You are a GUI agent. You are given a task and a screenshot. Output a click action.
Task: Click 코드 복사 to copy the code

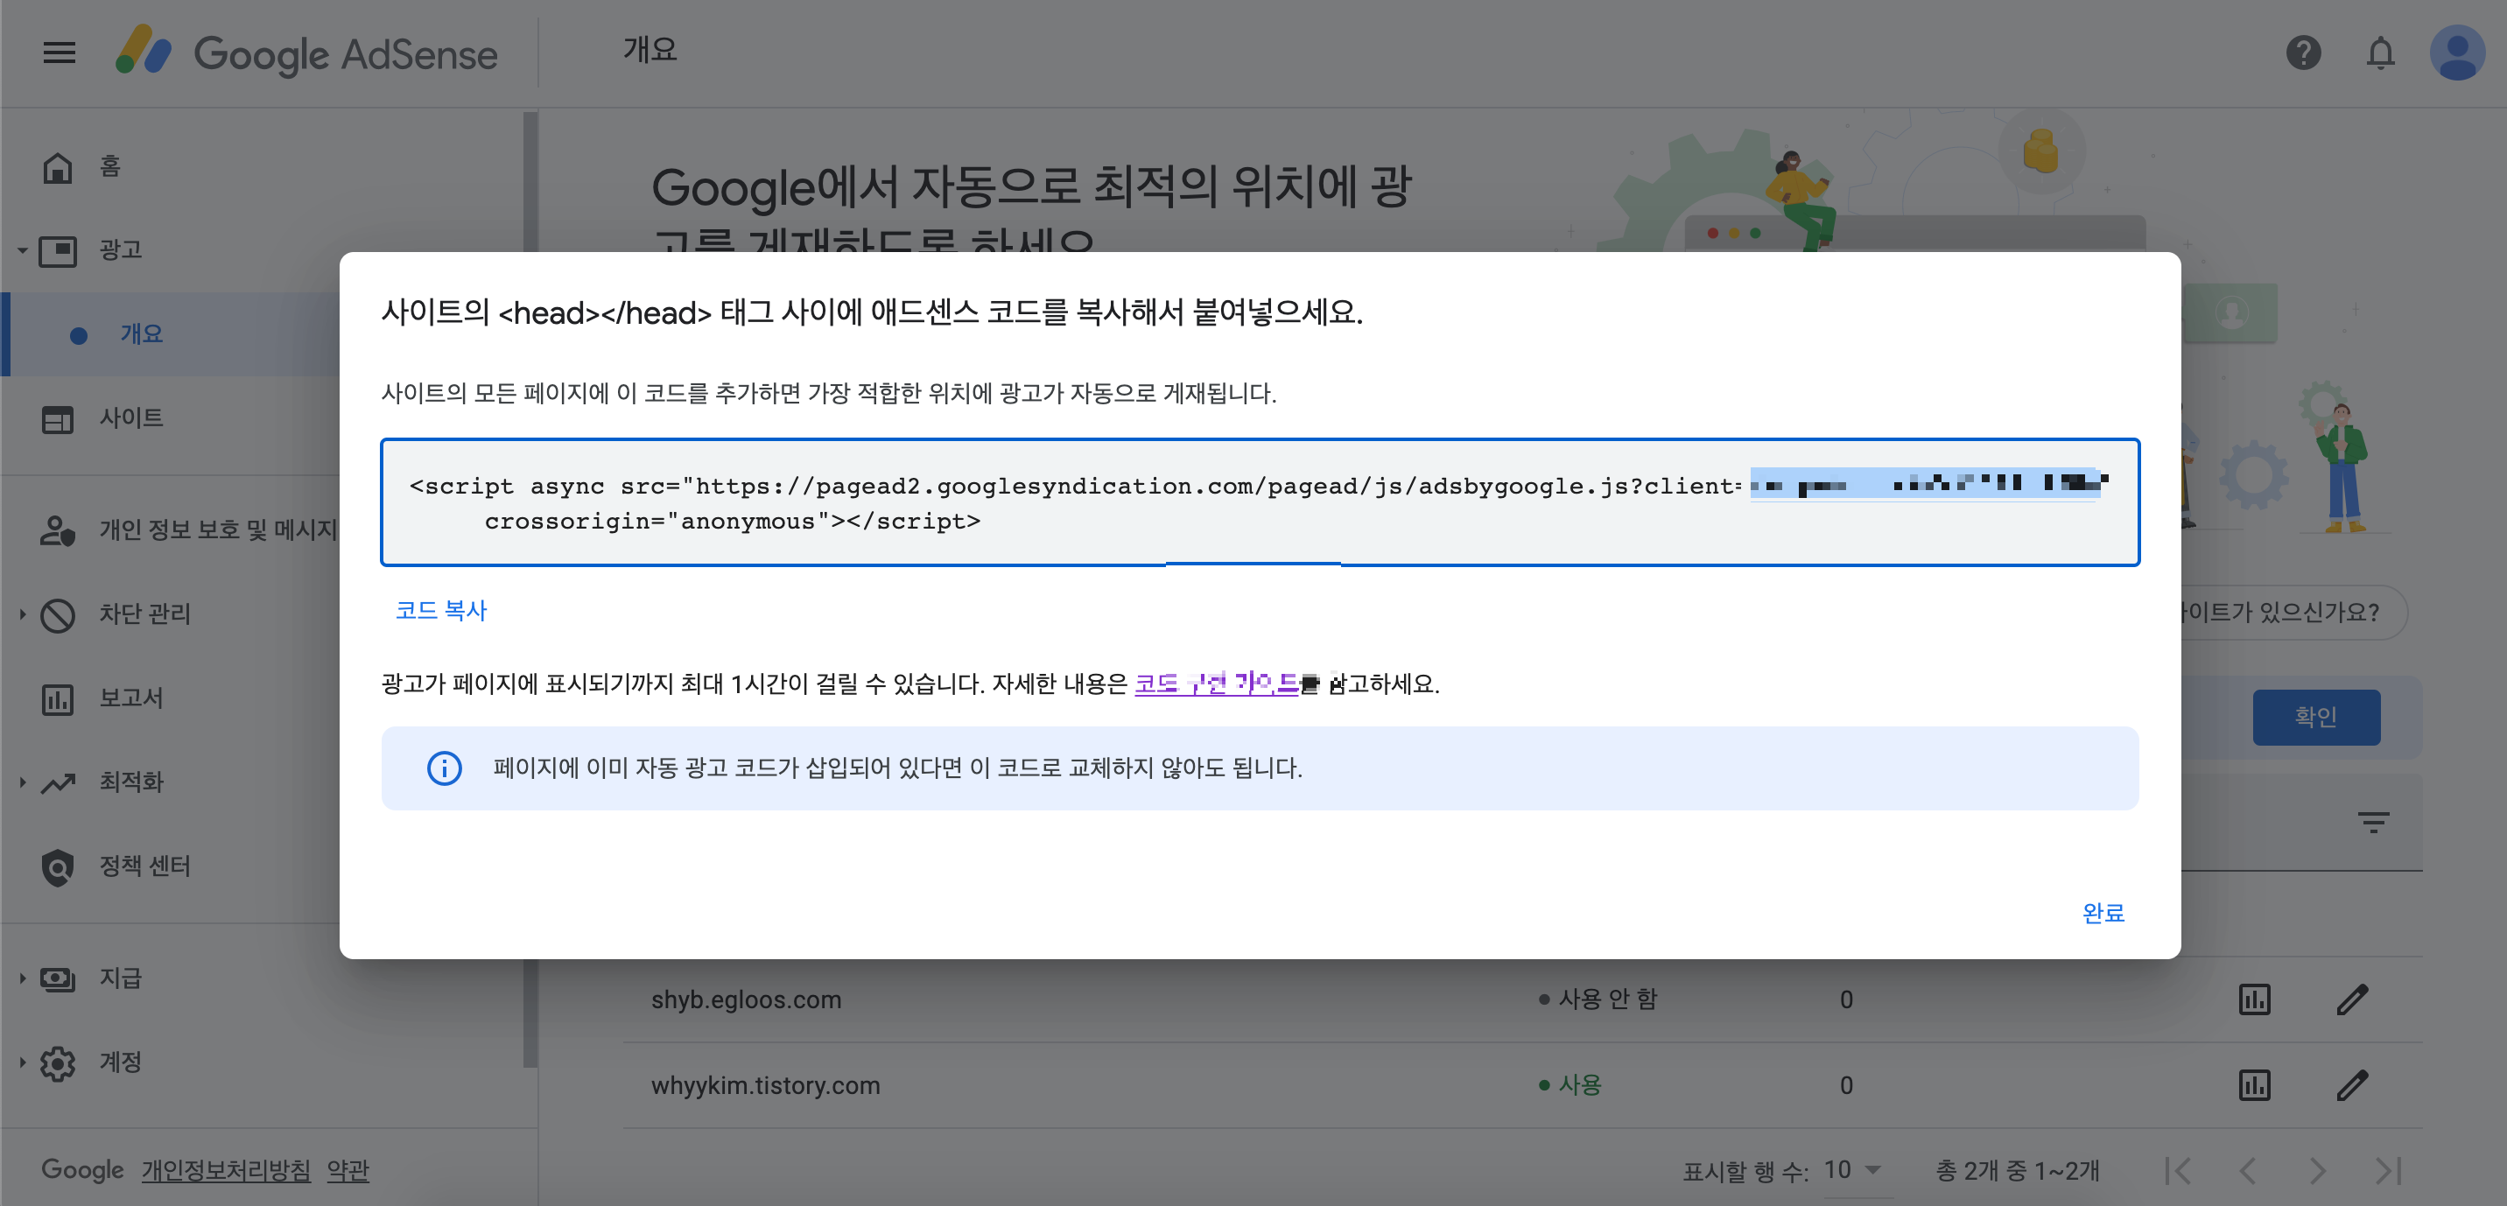click(441, 610)
